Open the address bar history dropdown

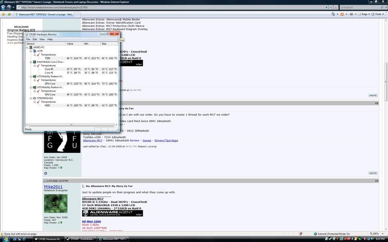(326, 8)
